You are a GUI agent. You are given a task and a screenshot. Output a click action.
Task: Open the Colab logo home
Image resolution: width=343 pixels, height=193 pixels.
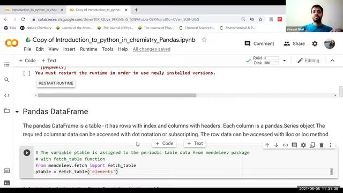11,43
